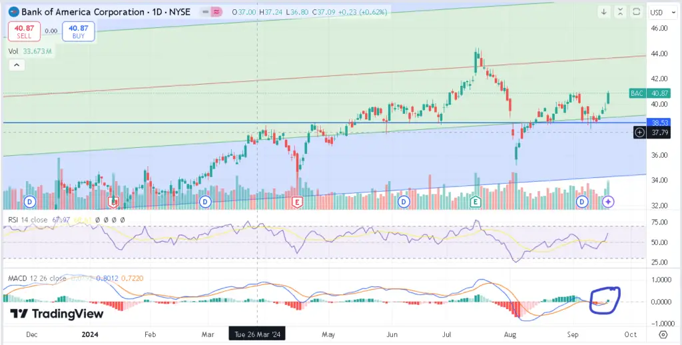Click the purple sparkle marker icon
This screenshot has width=682, height=345.
pos(609,202)
